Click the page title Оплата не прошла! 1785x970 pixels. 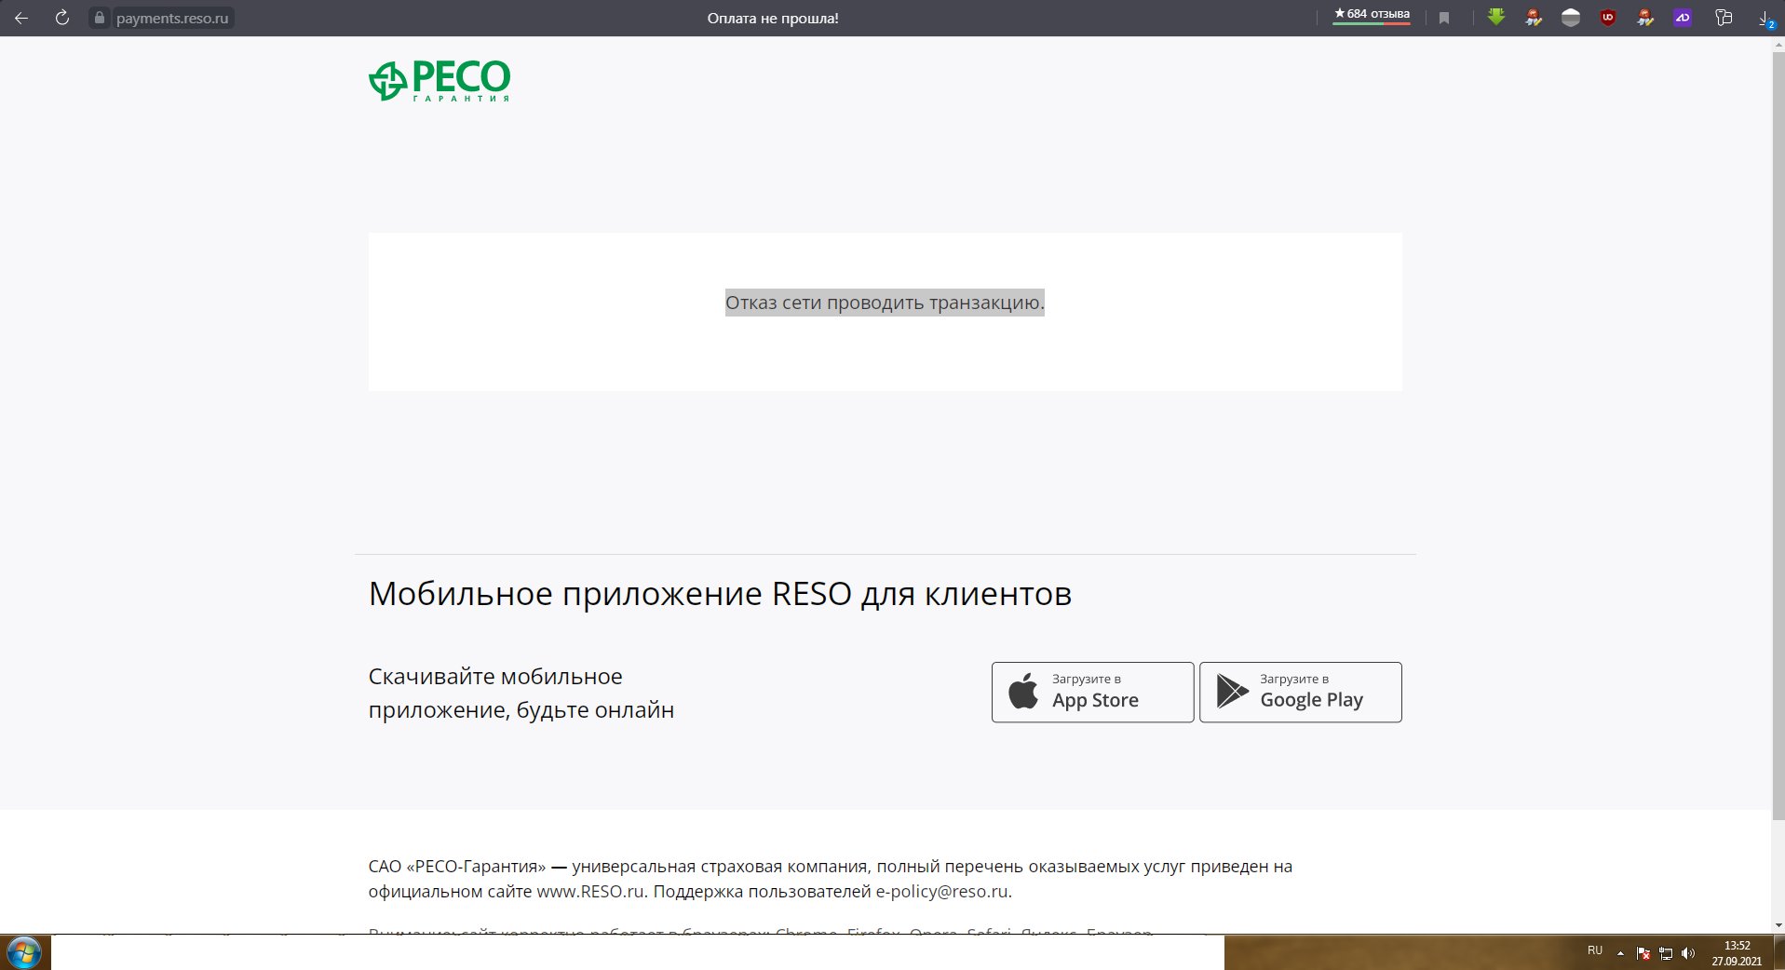pyautogui.click(x=773, y=18)
